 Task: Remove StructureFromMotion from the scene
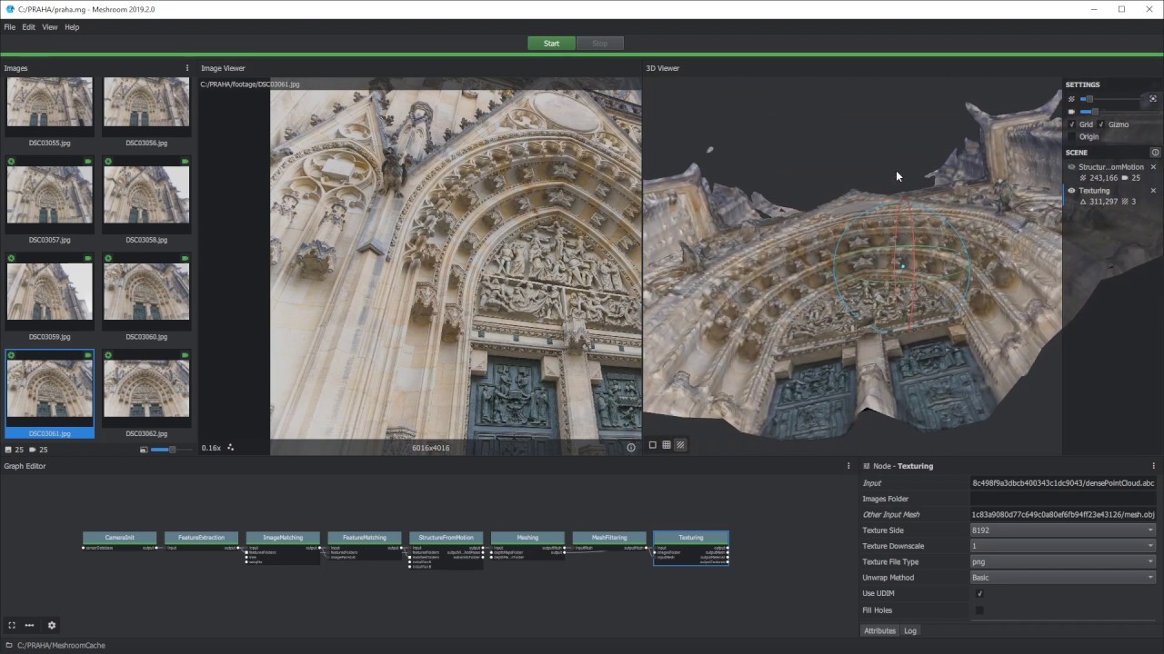pyautogui.click(x=1154, y=167)
